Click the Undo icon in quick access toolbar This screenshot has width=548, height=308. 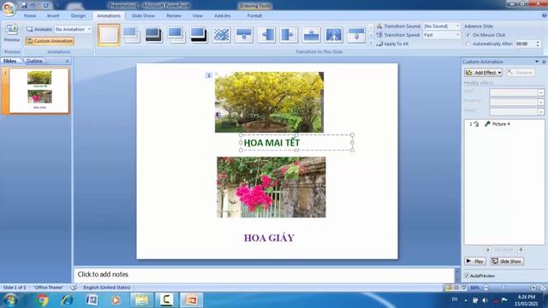tap(33, 5)
